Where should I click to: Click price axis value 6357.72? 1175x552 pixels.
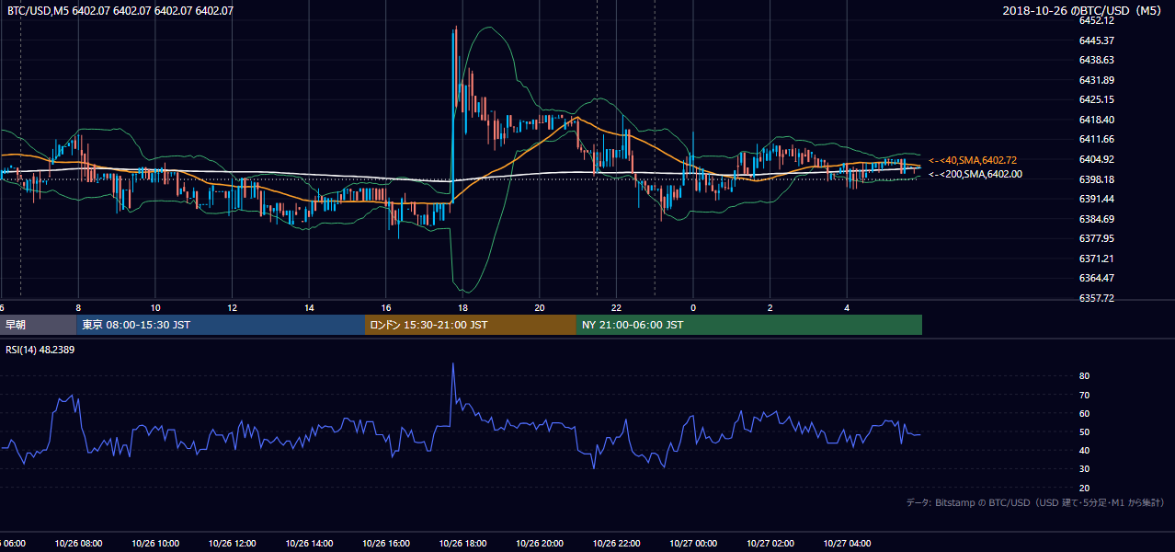pos(1097,298)
